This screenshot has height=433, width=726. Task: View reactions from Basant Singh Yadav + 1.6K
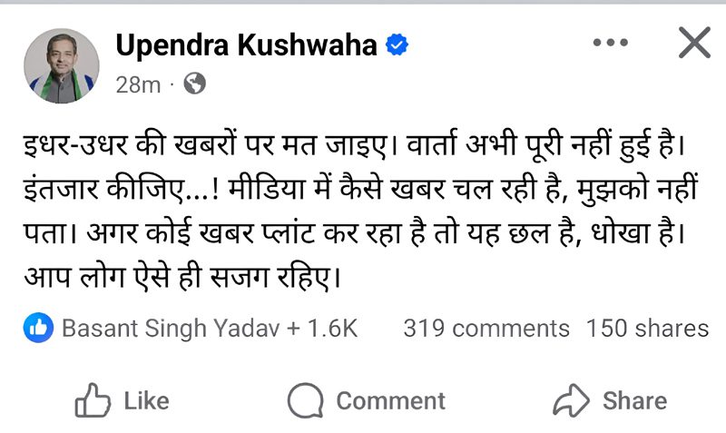pos(209,329)
